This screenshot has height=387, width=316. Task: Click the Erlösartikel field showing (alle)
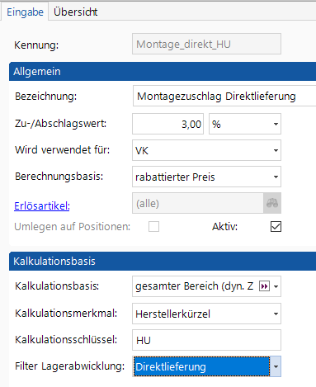pos(198,203)
